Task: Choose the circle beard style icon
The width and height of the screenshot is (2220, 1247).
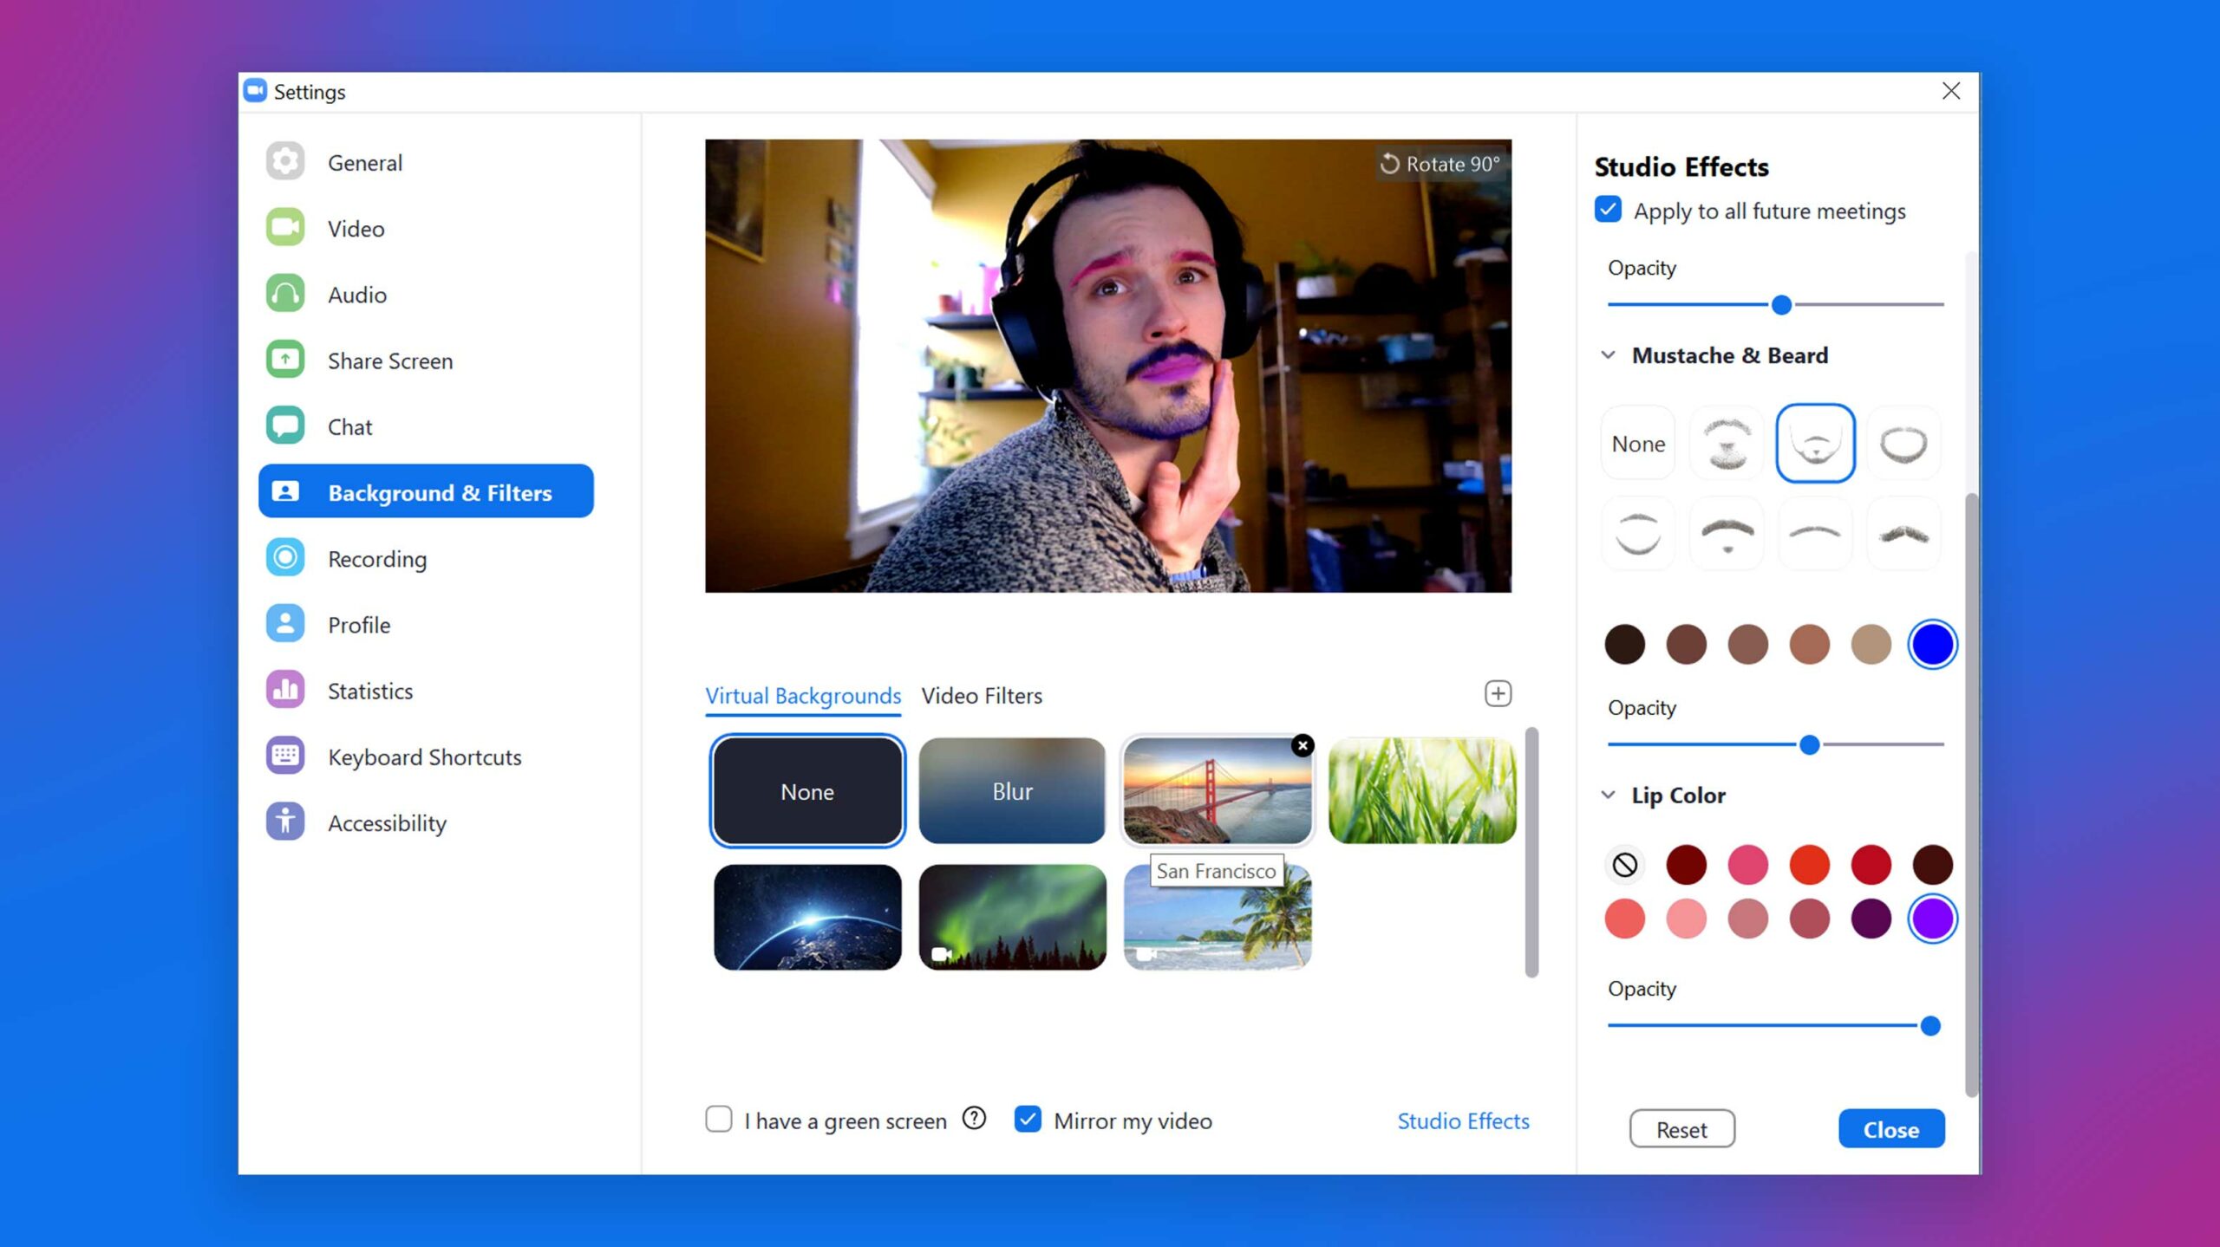Action: pyautogui.click(x=1903, y=444)
